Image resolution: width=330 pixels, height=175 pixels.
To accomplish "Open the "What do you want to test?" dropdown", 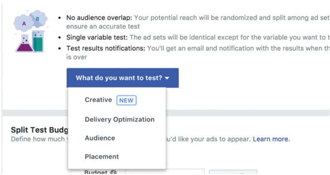I will pyautogui.click(x=123, y=78).
